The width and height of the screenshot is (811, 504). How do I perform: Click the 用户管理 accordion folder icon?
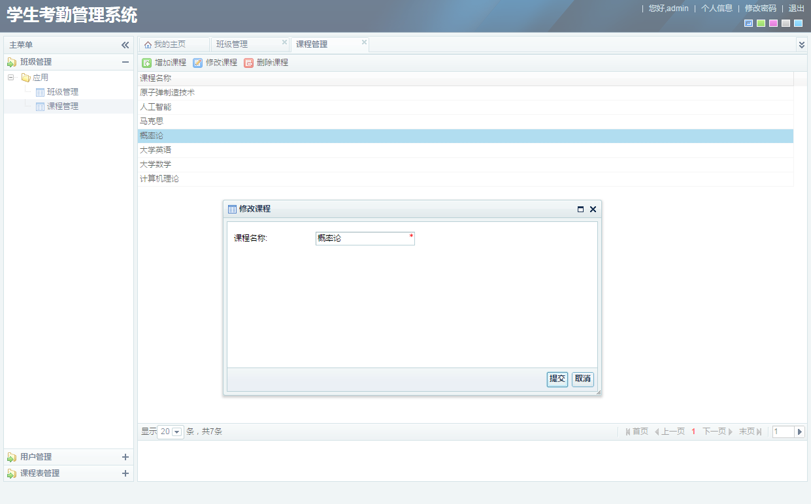(12, 457)
